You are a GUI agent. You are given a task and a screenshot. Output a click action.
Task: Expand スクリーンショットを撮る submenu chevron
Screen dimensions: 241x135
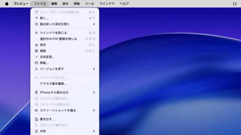point(94,110)
